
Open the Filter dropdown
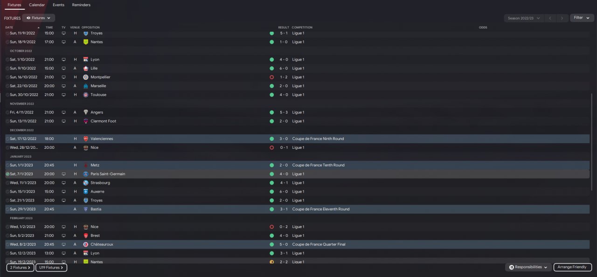point(582,18)
